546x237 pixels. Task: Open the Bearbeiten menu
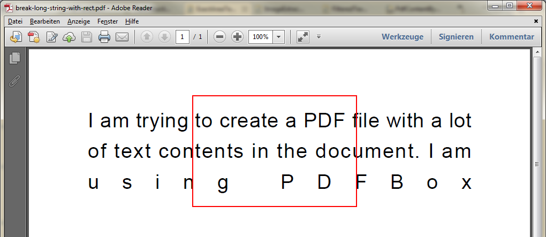click(x=45, y=21)
